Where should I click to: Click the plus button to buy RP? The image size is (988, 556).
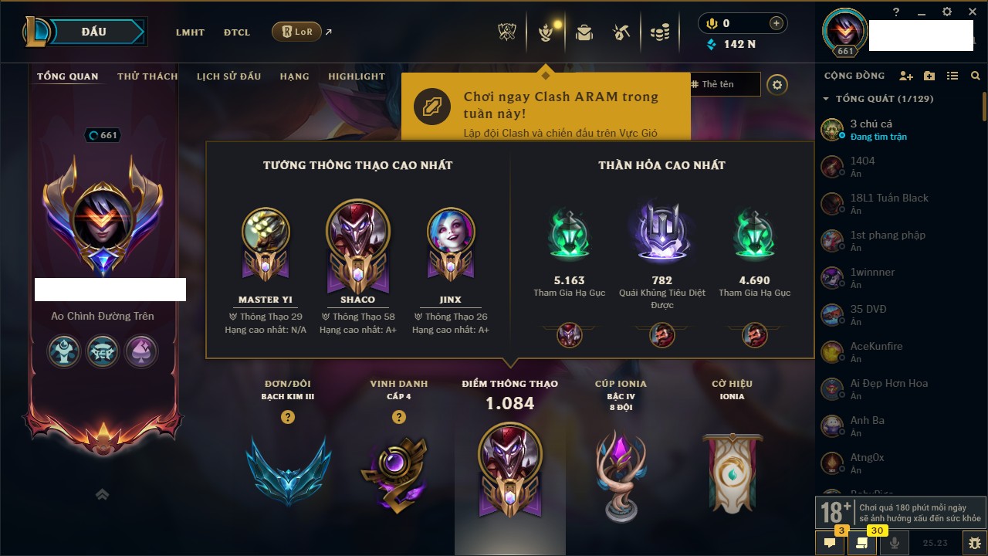[776, 23]
